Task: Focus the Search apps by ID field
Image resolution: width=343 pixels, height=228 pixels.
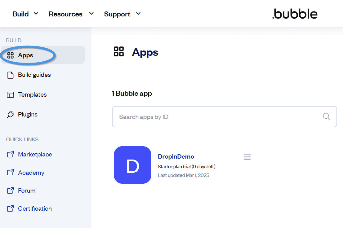Action: click(x=225, y=117)
